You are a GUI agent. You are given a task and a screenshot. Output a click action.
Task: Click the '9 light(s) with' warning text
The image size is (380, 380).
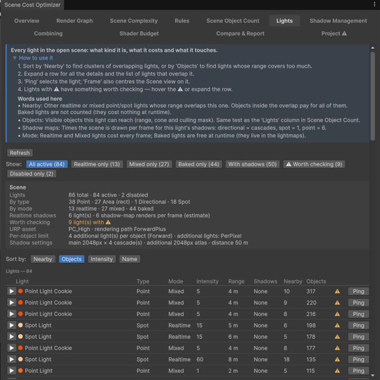pyautogui.click(x=86, y=222)
